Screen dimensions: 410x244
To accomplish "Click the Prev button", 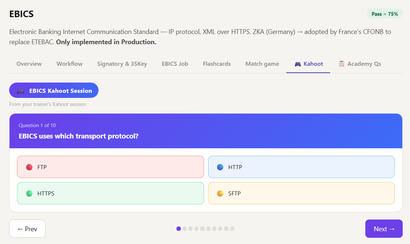I will [x=27, y=229].
